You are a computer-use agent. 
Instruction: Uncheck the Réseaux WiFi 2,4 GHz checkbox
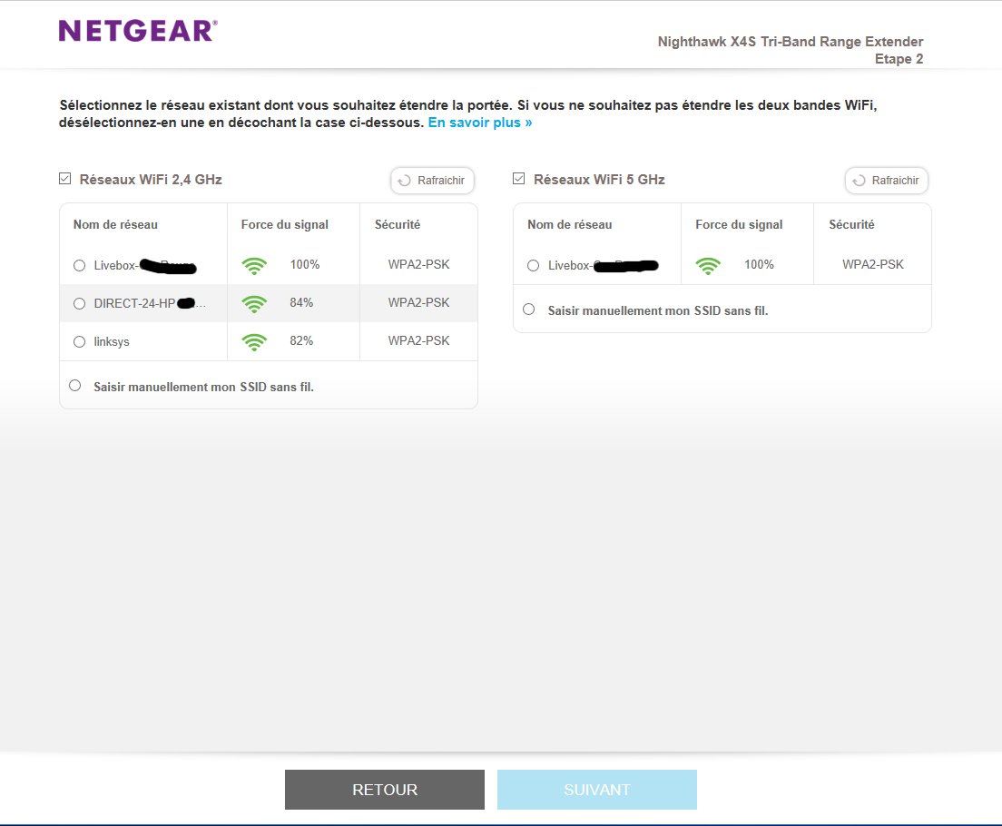65,180
